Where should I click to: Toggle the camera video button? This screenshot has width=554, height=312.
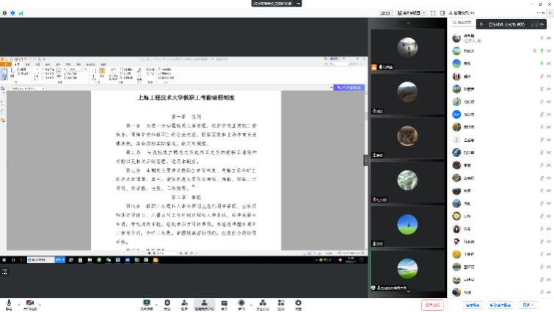[x=30, y=303]
